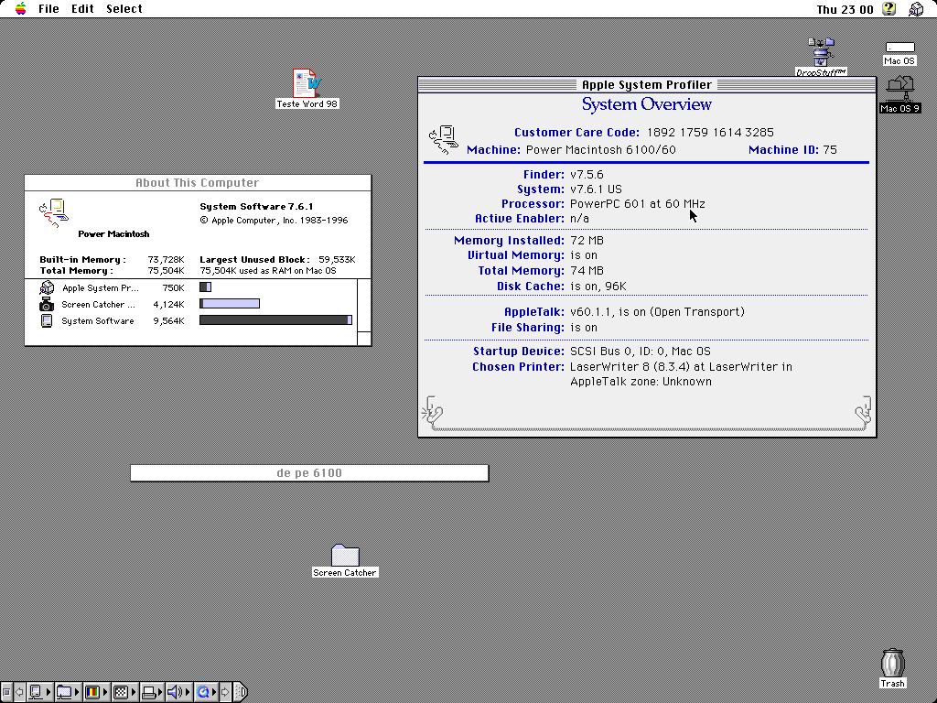The width and height of the screenshot is (937, 703).
Task: Click 'Largest Unused Block: 59,533K' text
Action: (277, 260)
